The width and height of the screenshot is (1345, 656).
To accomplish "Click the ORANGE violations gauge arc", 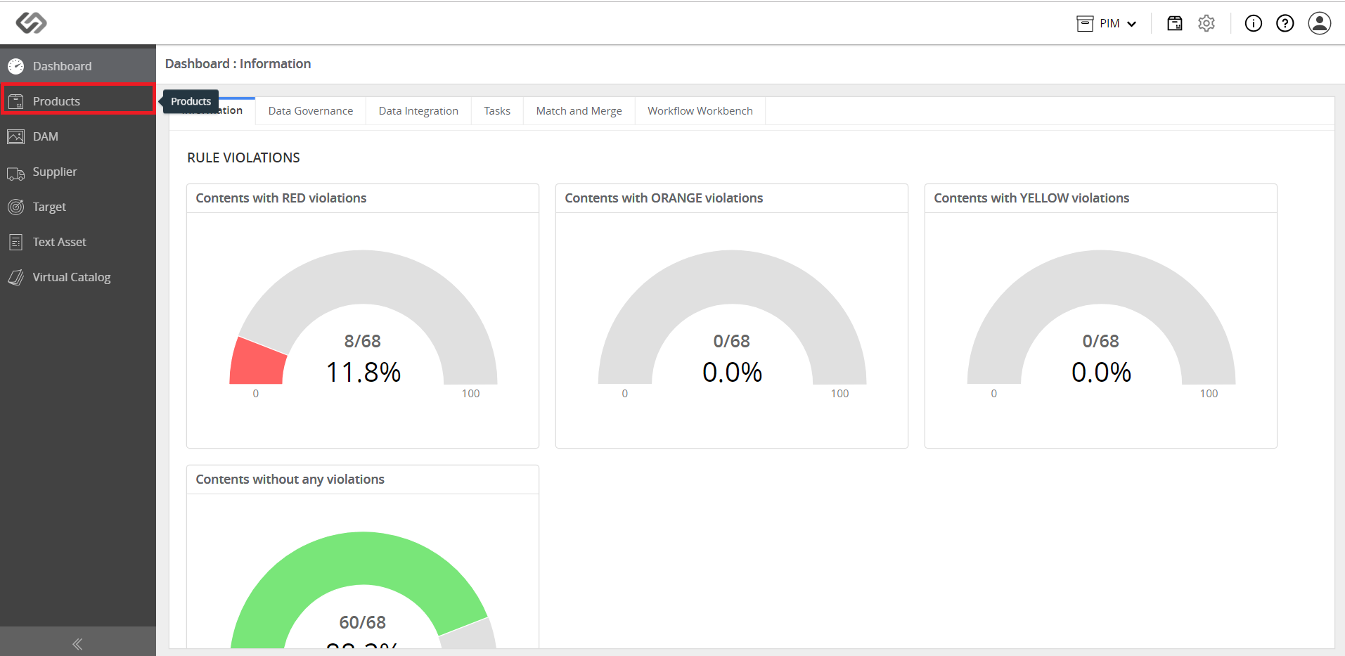I will [x=732, y=277].
